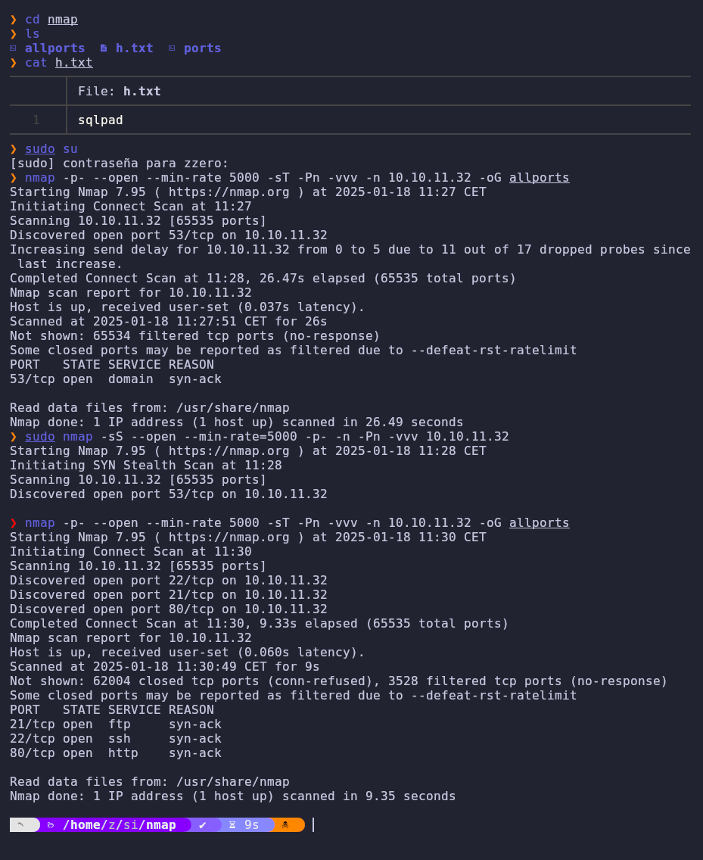Place cursor at the prompt input line
The height and width of the screenshot is (860, 703).
[x=313, y=825]
